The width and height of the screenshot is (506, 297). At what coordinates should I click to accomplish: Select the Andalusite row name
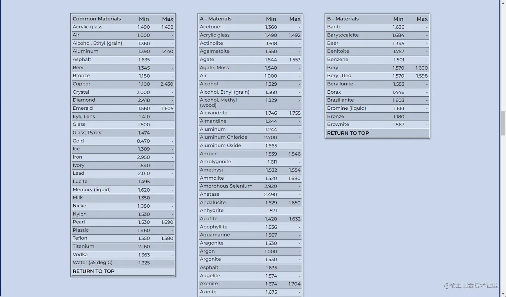click(x=213, y=202)
